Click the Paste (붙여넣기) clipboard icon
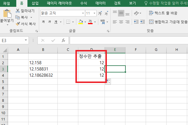This screenshot has width=188, height=125. click(x=7, y=13)
